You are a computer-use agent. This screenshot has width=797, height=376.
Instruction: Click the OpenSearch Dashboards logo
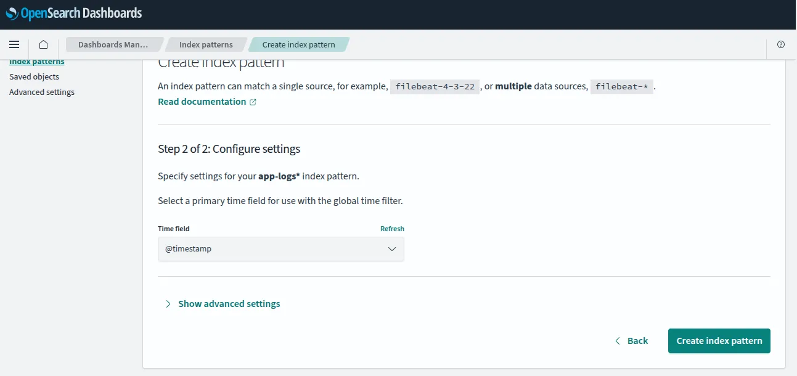pyautogui.click(x=74, y=13)
